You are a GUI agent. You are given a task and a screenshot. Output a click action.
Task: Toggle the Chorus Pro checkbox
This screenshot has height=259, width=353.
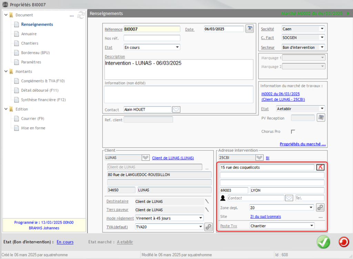coord(293,131)
